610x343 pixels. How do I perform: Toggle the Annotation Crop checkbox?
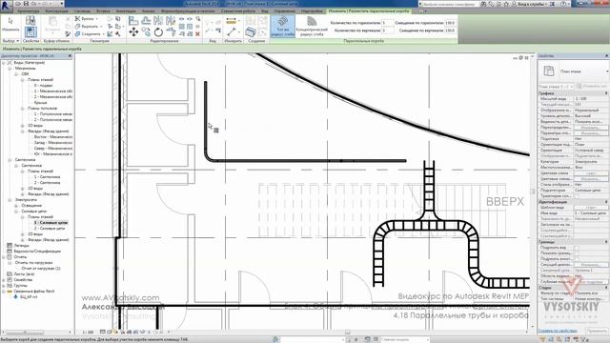coord(577,258)
